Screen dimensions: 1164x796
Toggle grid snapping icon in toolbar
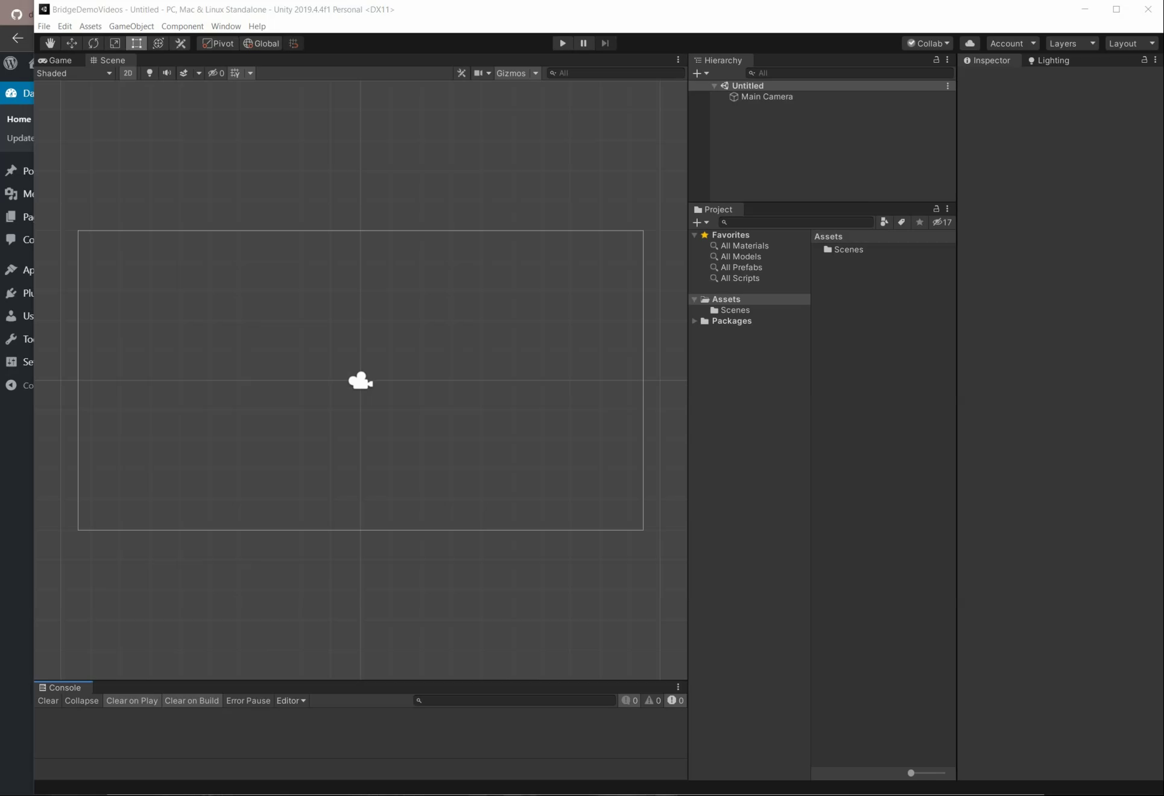click(x=294, y=43)
